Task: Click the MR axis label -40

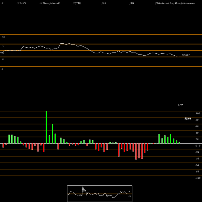Action: pos(197,159)
